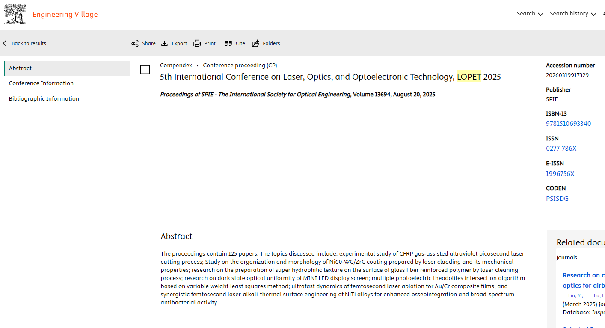Select the Abstract section tab
The image size is (605, 328).
point(20,69)
